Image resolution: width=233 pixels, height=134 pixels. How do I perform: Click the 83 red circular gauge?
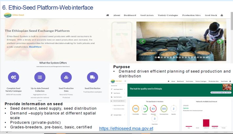[153, 109]
